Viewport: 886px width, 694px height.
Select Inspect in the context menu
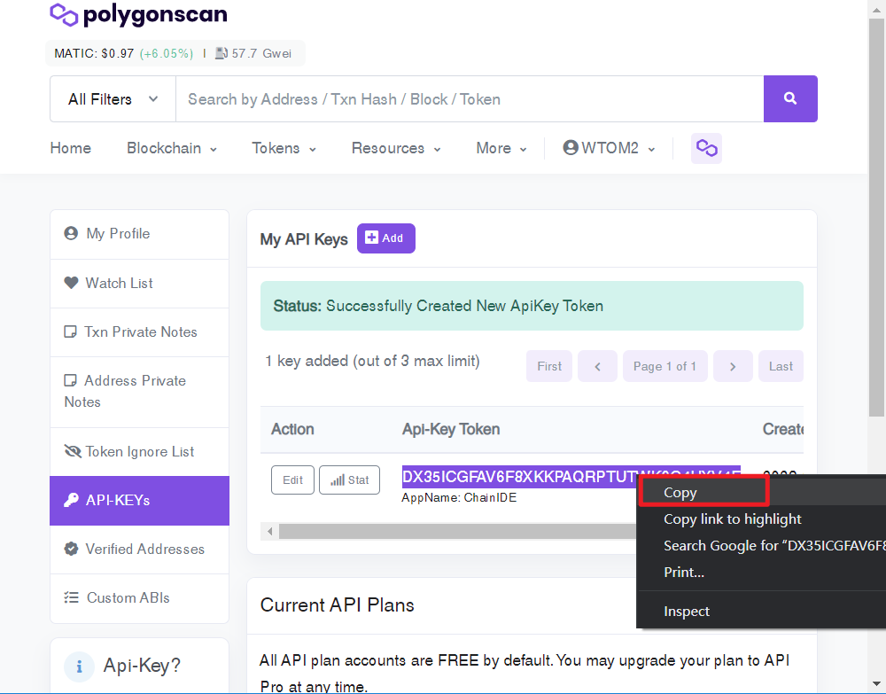click(687, 612)
